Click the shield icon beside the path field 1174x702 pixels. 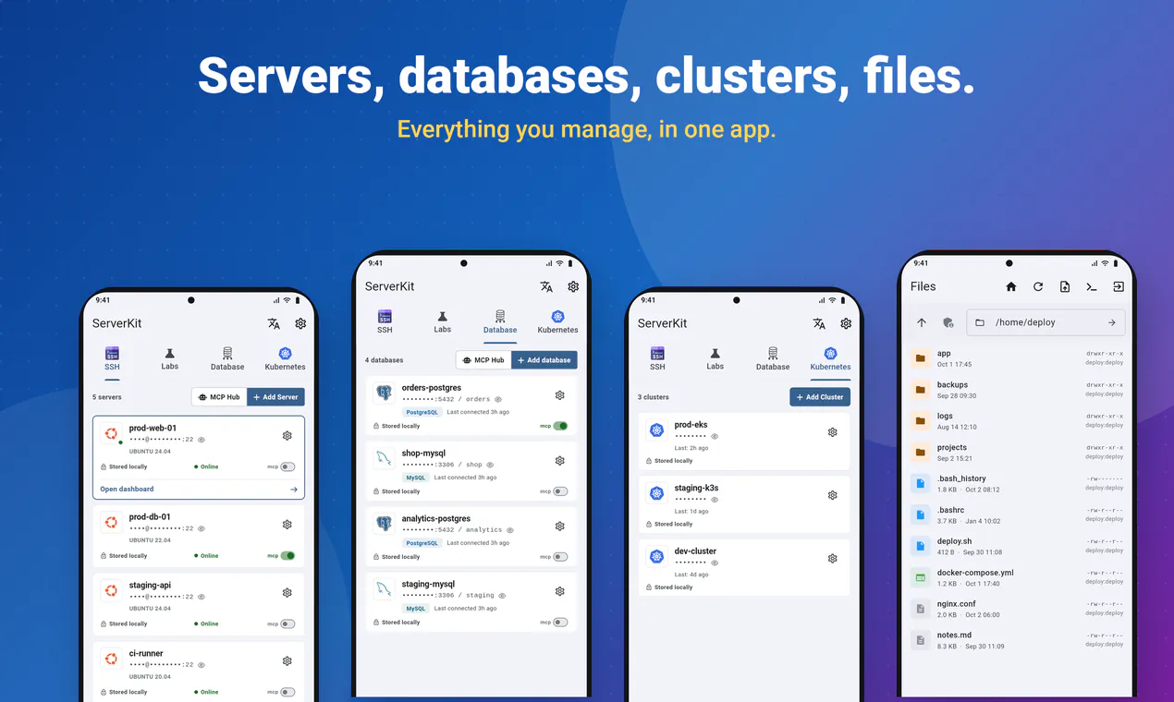pyautogui.click(x=948, y=322)
